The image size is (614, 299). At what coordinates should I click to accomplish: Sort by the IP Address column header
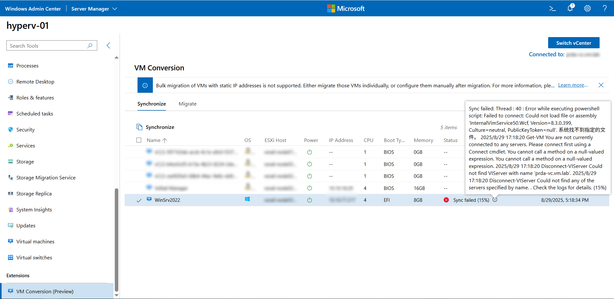tap(341, 140)
